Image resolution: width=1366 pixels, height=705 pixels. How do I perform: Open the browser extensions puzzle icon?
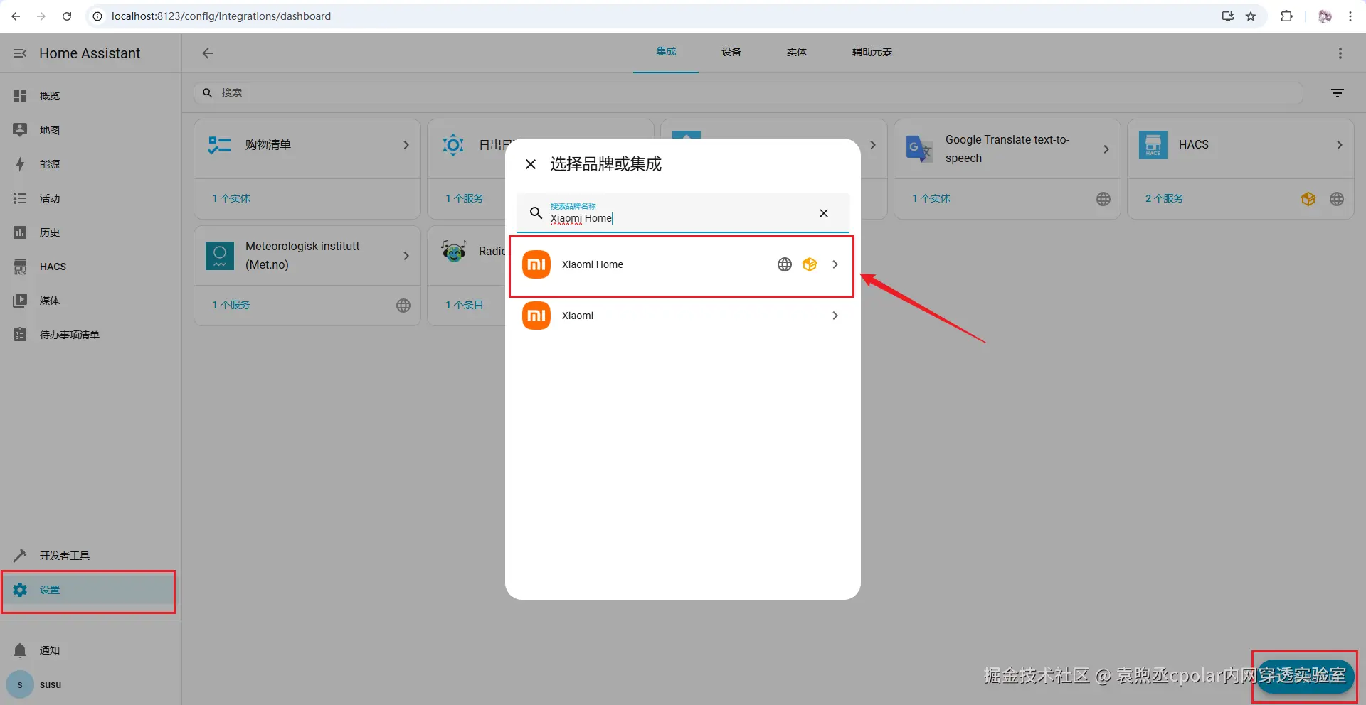pyautogui.click(x=1287, y=16)
